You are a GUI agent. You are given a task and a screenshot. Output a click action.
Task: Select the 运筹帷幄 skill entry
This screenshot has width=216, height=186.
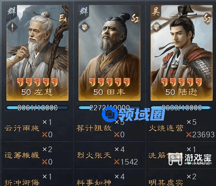pyautogui.click(x=22, y=155)
